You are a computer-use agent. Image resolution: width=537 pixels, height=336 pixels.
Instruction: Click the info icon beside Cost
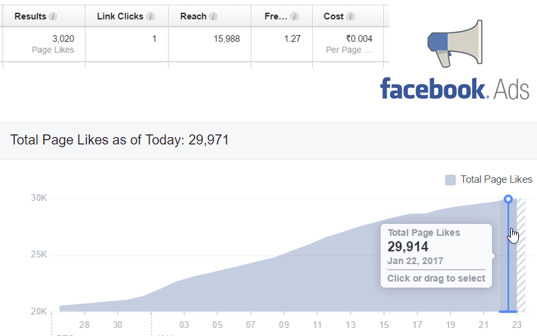tap(350, 16)
